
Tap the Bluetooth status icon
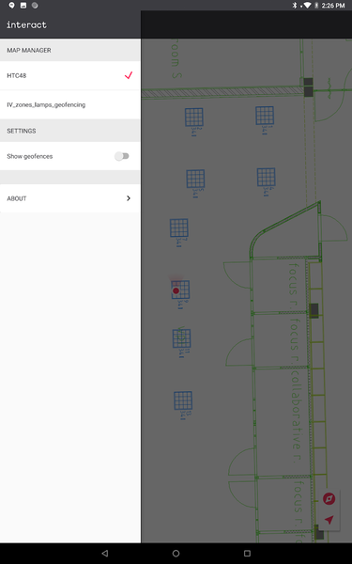click(295, 6)
